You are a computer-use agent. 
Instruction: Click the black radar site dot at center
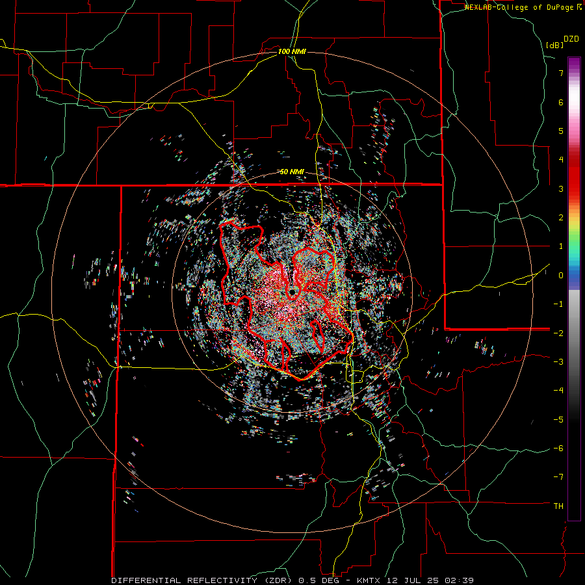click(x=292, y=292)
